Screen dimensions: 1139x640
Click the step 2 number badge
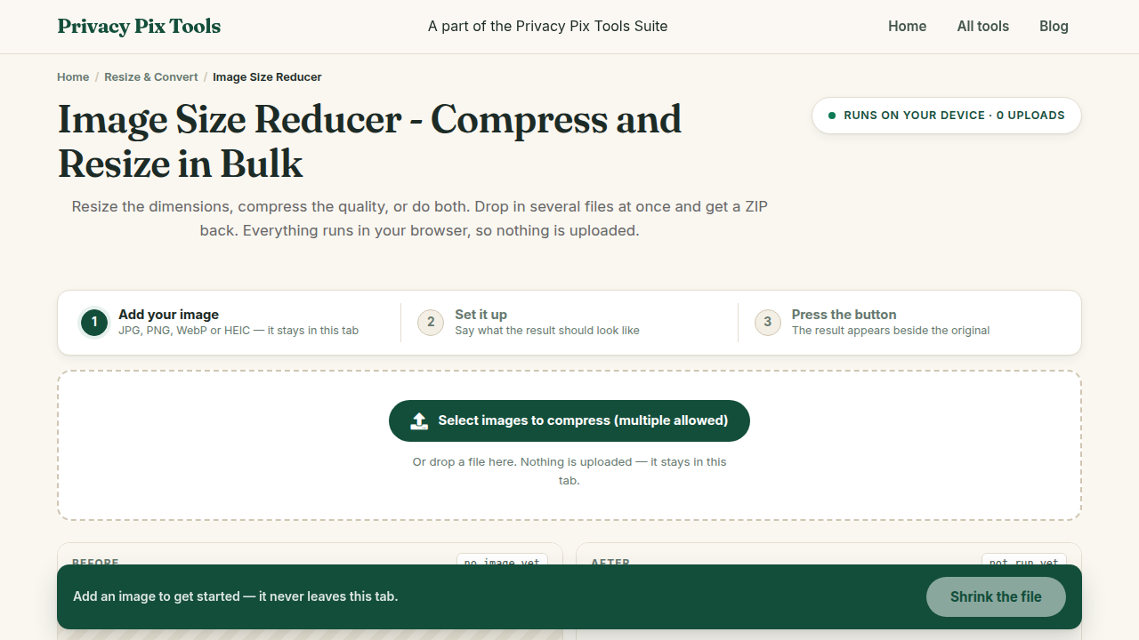431,323
